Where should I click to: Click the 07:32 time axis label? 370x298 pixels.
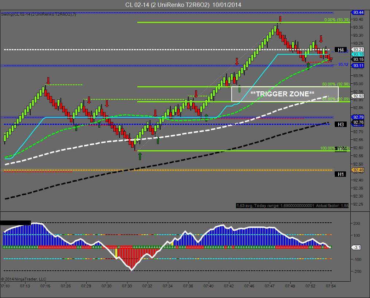point(147,286)
